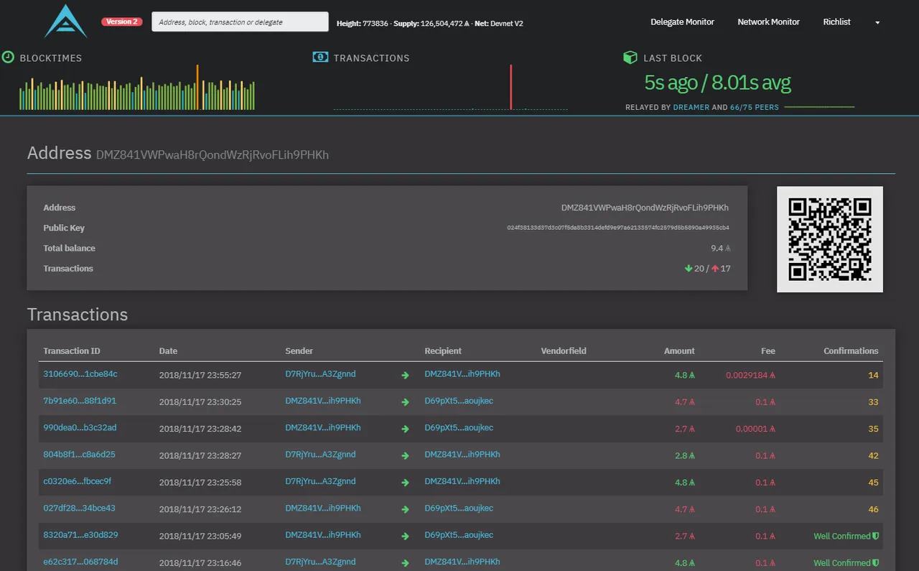Sort by Transaction ID column header
Screen dimensions: 919x571
pos(72,351)
